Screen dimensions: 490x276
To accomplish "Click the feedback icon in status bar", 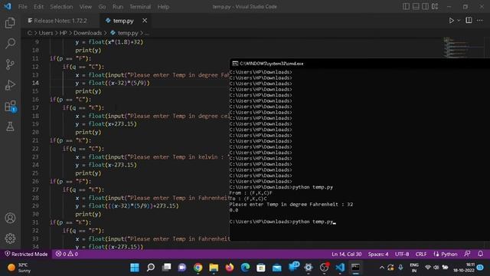I will click(467, 254).
